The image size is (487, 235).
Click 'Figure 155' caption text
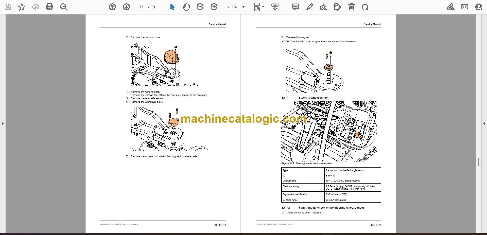tap(306, 164)
